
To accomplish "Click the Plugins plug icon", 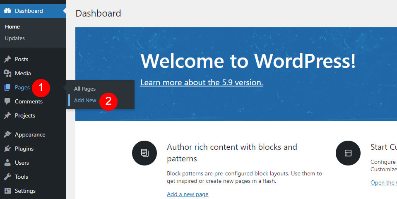I will (7, 149).
